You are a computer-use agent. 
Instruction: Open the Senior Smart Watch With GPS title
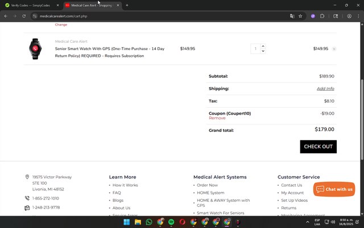tap(110, 52)
